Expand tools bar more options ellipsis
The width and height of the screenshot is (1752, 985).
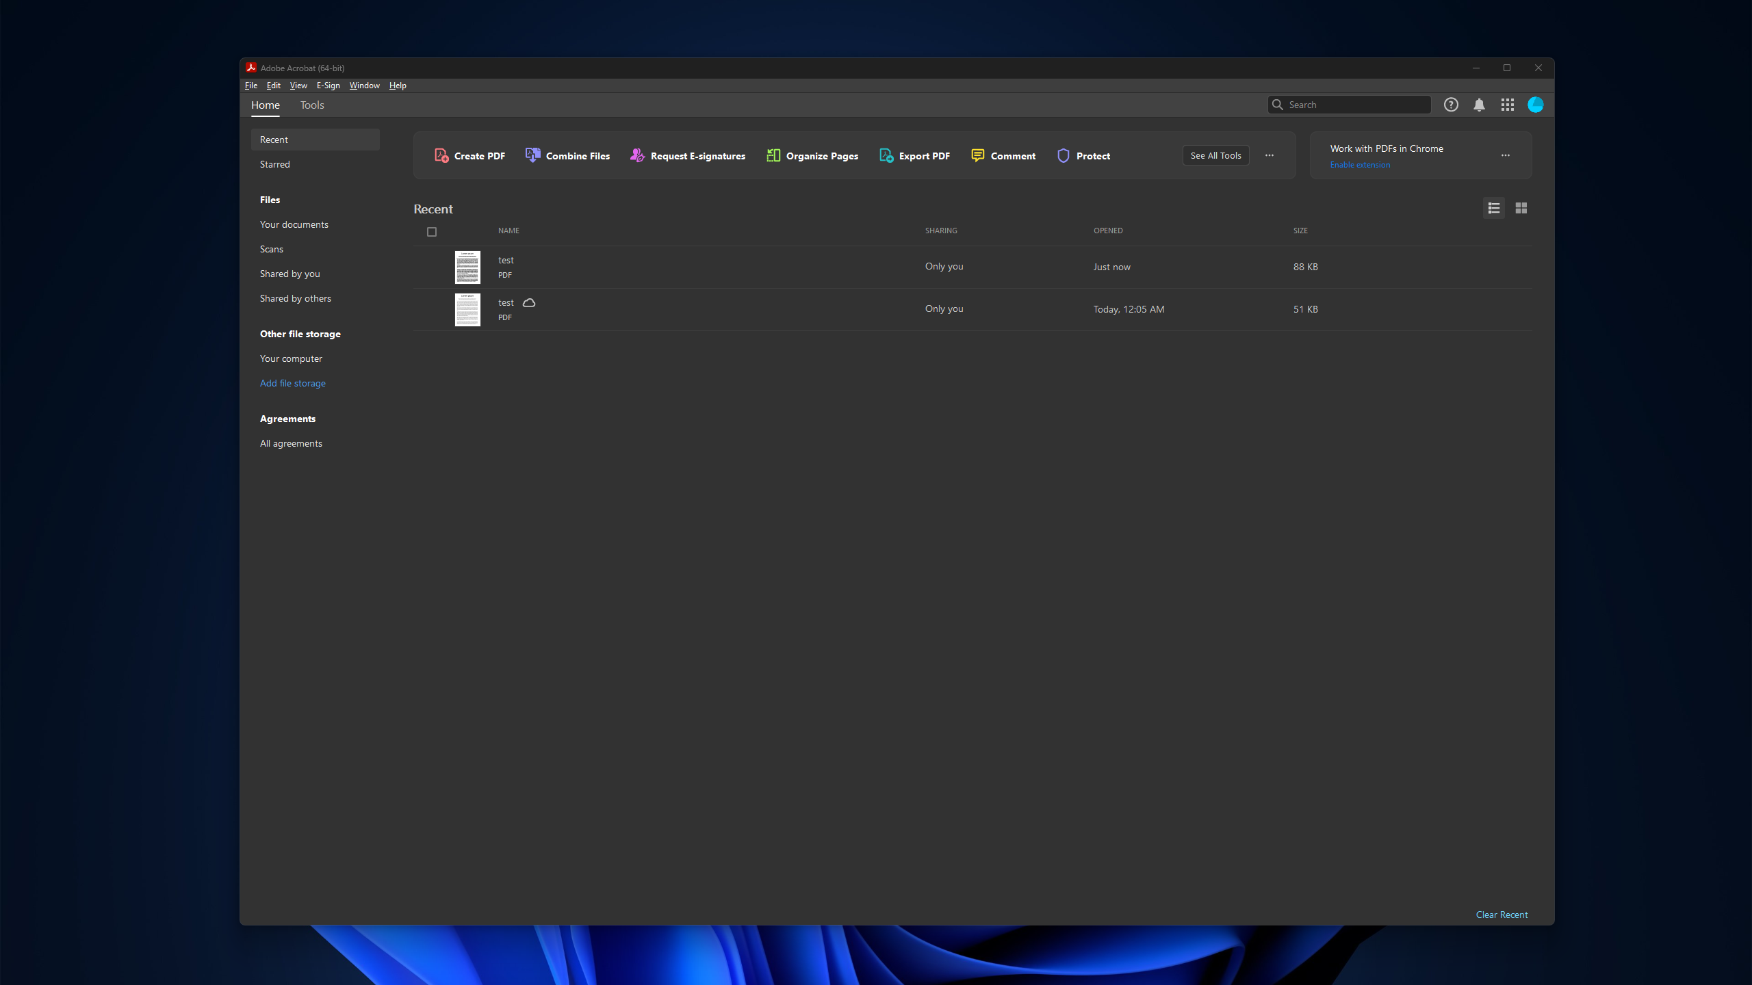[x=1270, y=155]
